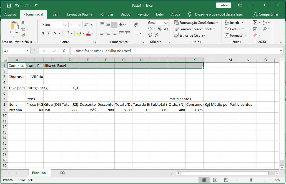Open the Calibri font name dropdown
Viewport: 286px width, 184px height.
(x=66, y=25)
